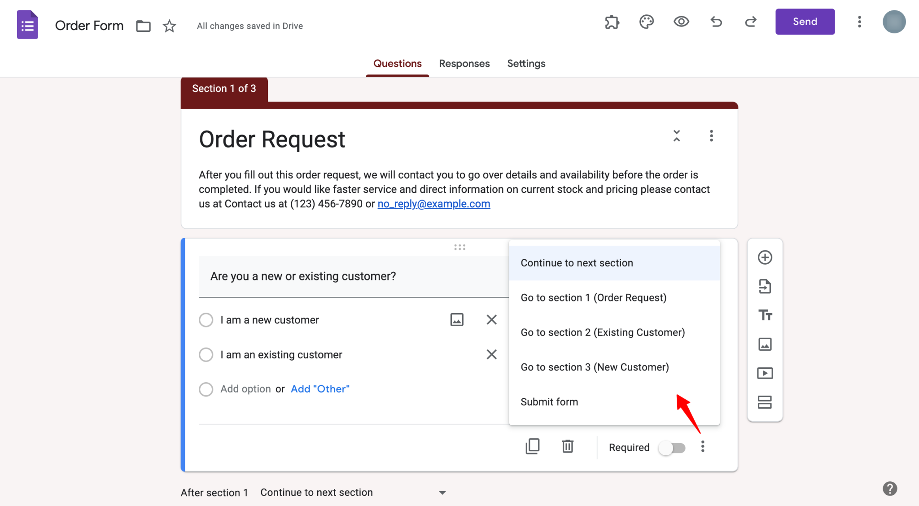Viewport: 919px width, 506px height.
Task: Duplicate the current question
Action: pos(532,447)
